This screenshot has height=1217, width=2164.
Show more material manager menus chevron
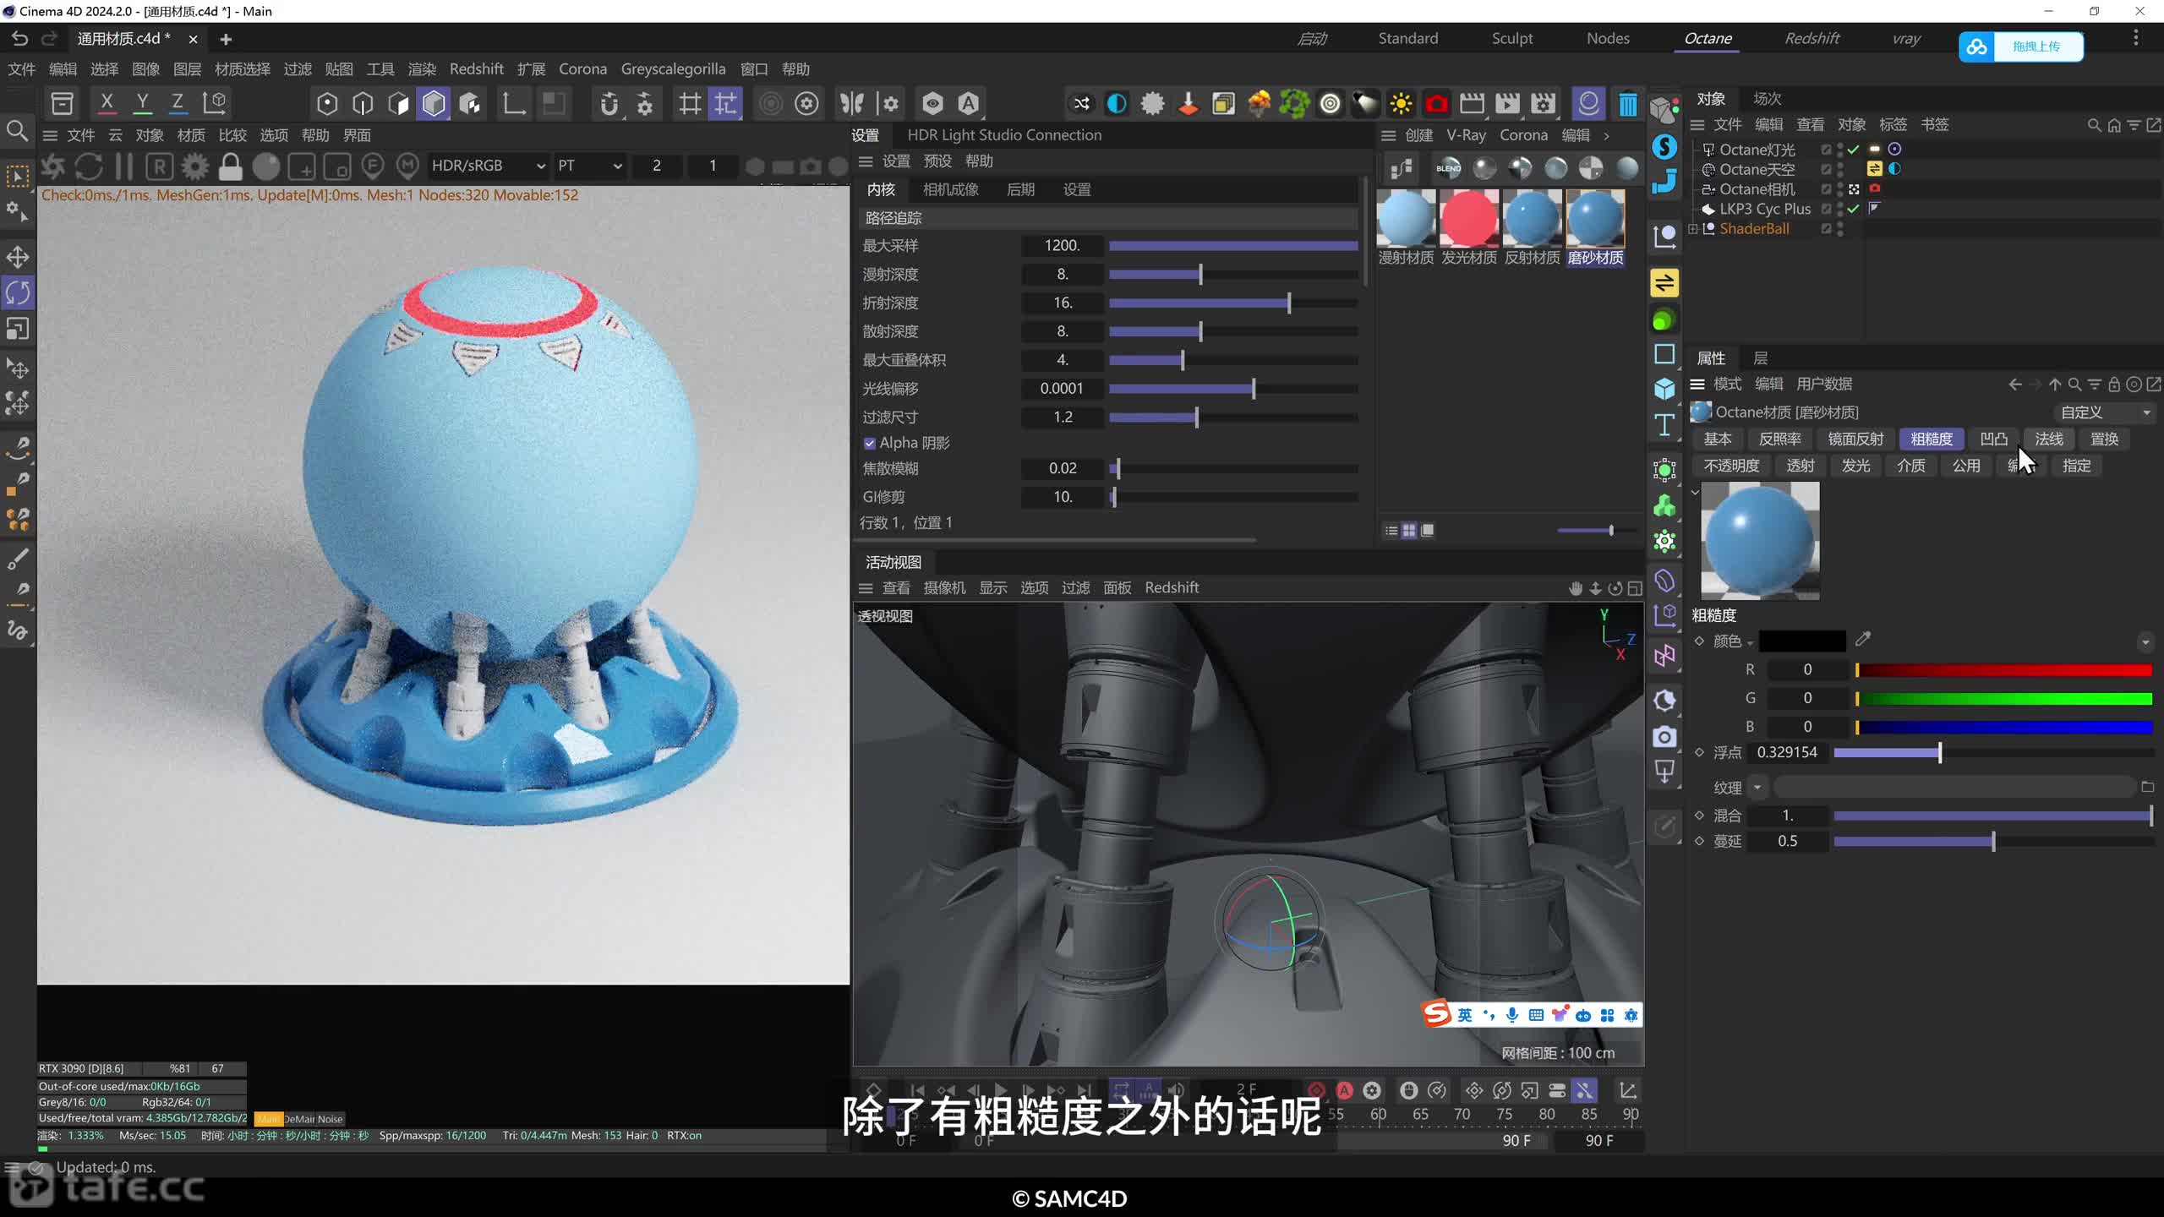pos(1606,135)
